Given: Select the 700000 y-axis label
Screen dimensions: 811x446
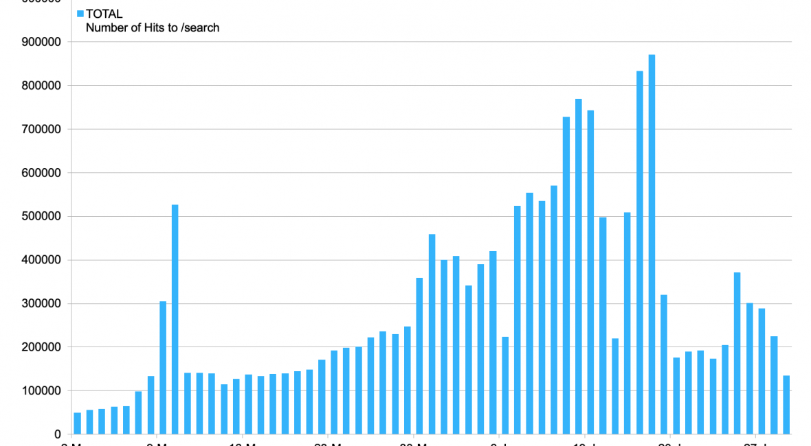Looking at the screenshot, I should [42, 129].
